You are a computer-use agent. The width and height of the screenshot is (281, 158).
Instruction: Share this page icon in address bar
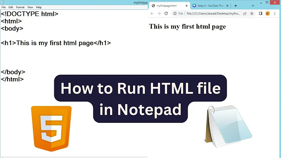[245, 13]
